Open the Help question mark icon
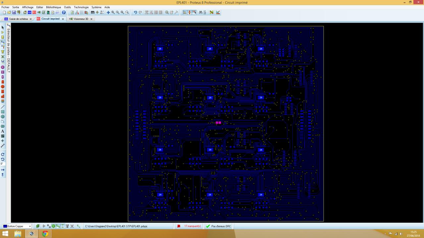 [64, 13]
